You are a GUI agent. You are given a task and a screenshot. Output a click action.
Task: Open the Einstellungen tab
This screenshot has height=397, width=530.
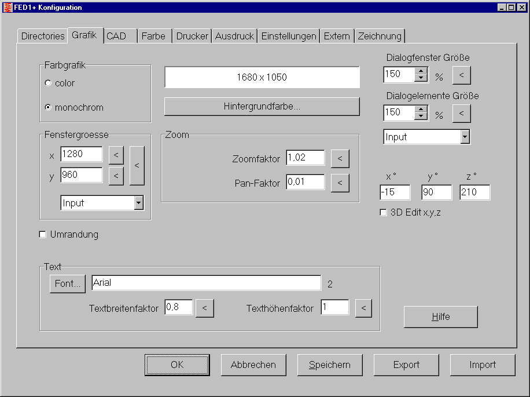coord(289,36)
